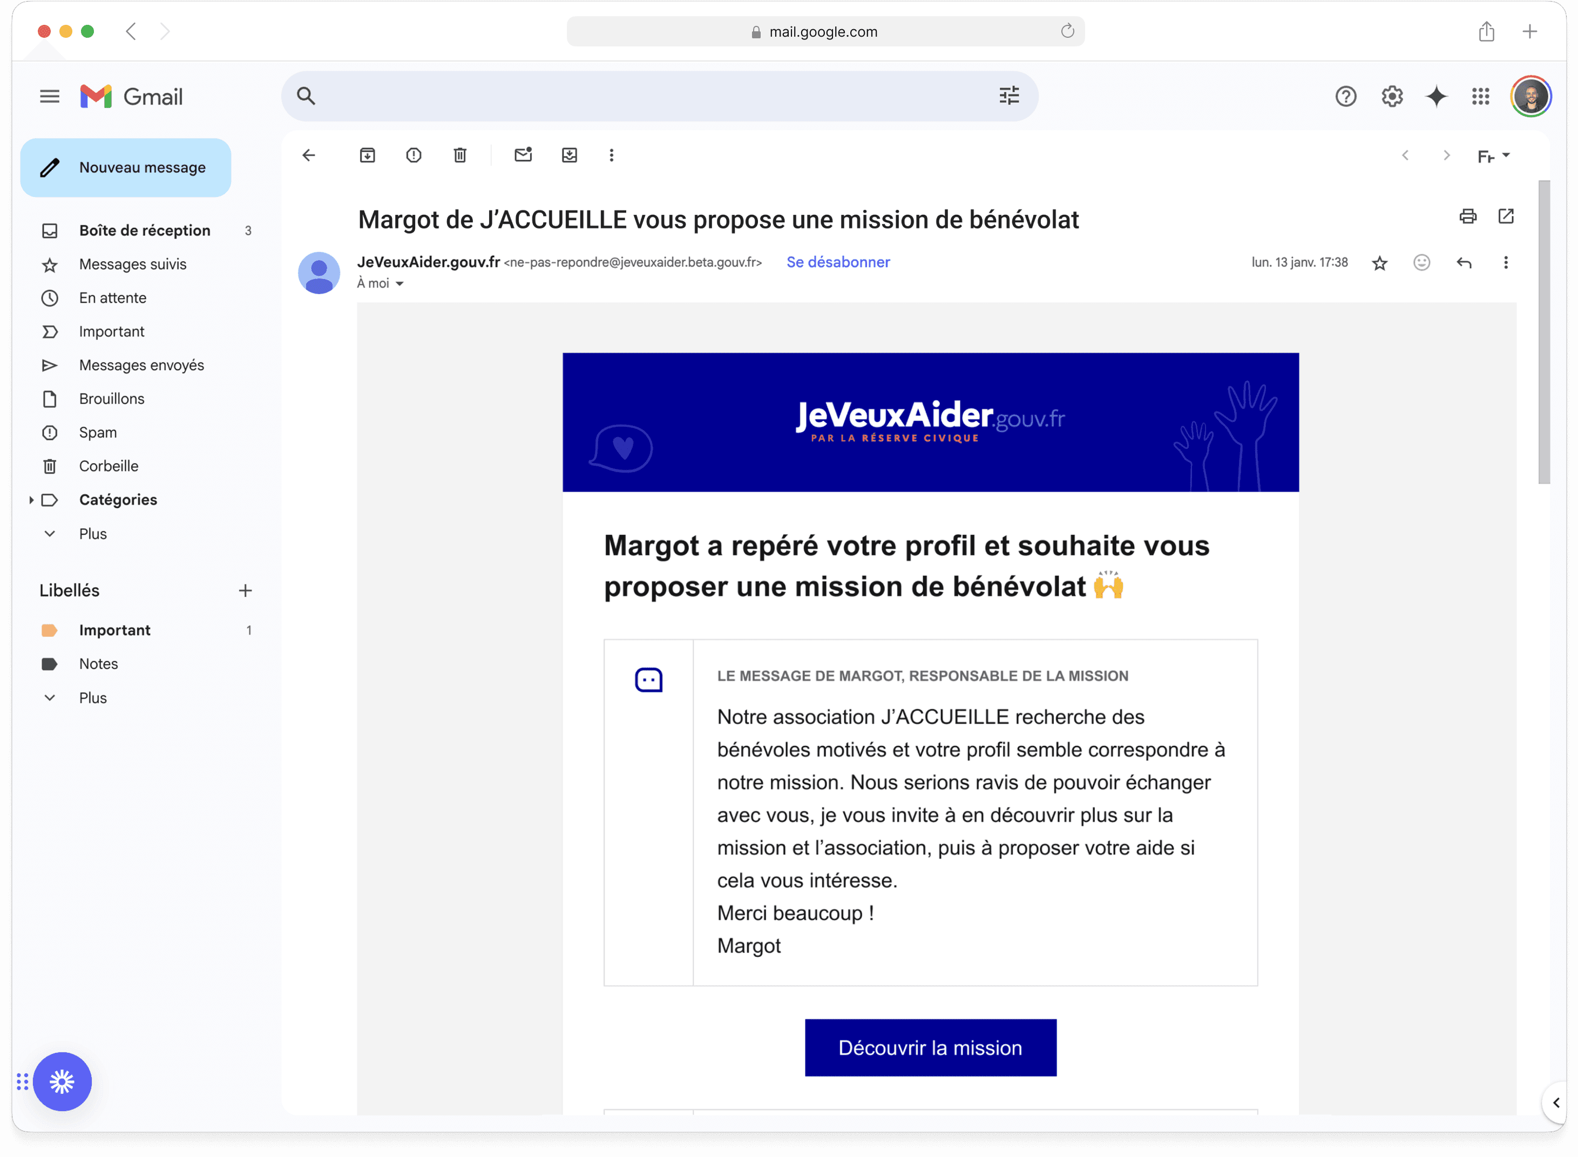Report this email as spam
The width and height of the screenshot is (1578, 1157).
(414, 155)
